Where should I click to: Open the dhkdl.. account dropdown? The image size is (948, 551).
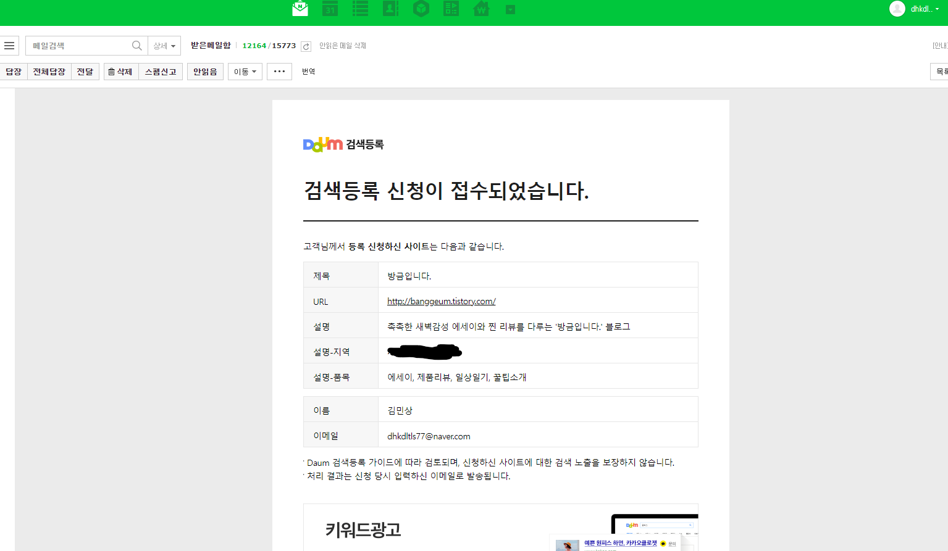point(925,9)
